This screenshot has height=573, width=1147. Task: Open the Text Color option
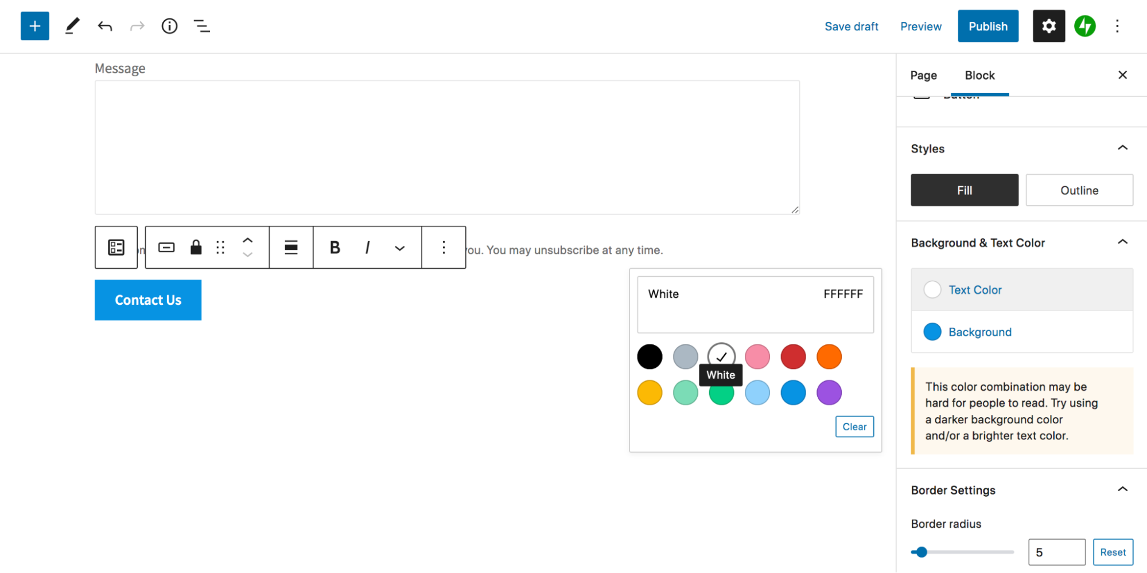click(x=1022, y=290)
